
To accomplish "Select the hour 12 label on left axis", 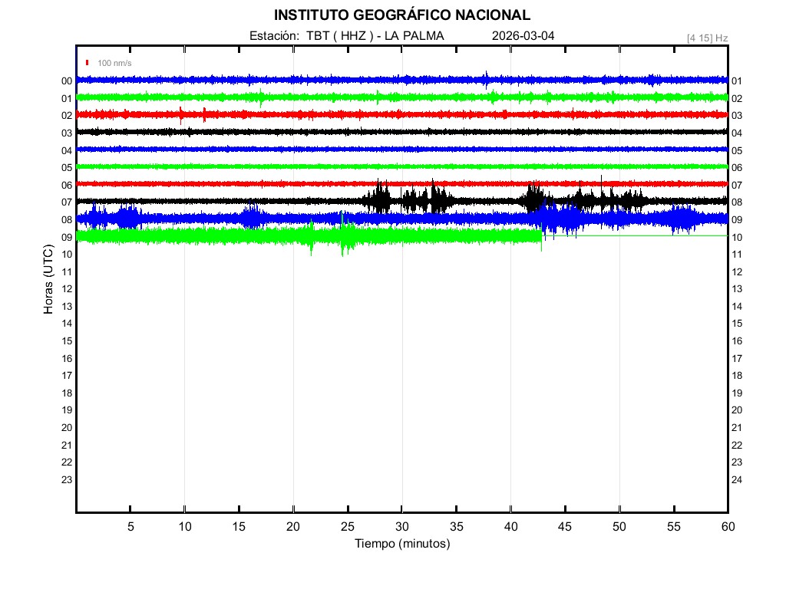I will click(x=67, y=289).
